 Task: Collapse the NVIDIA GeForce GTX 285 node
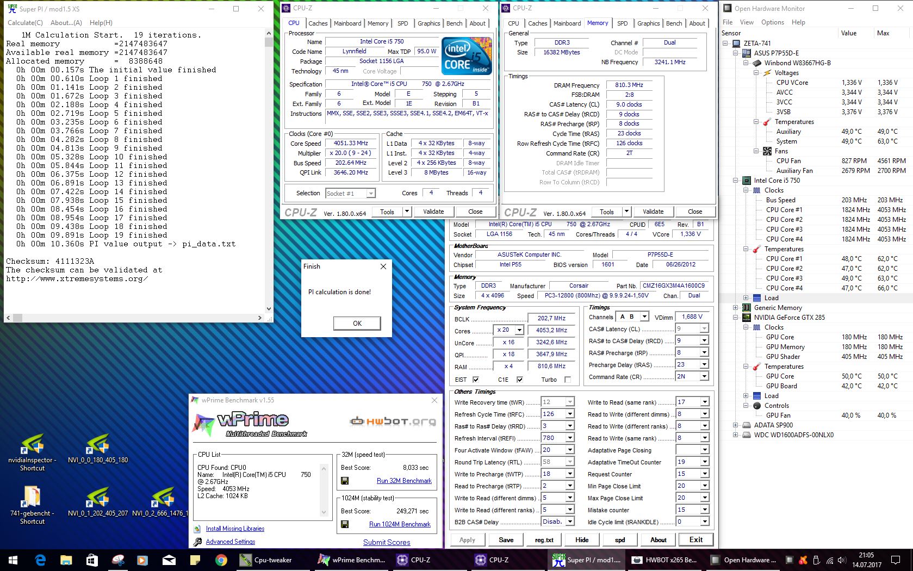(735, 318)
